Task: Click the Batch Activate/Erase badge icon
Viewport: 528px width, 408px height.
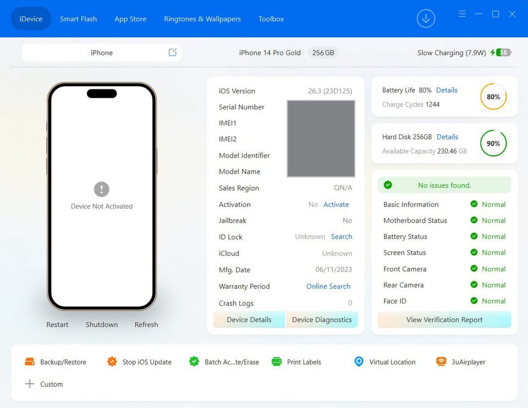Action: click(194, 362)
